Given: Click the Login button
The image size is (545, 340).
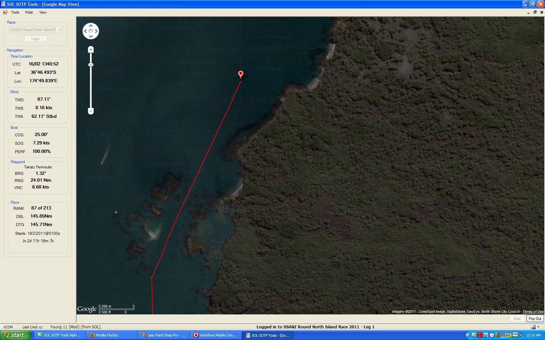Looking at the screenshot, I should tap(36, 39).
